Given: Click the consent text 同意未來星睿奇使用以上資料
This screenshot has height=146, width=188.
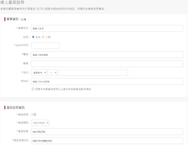Looking at the screenshot, I should click(63, 89).
